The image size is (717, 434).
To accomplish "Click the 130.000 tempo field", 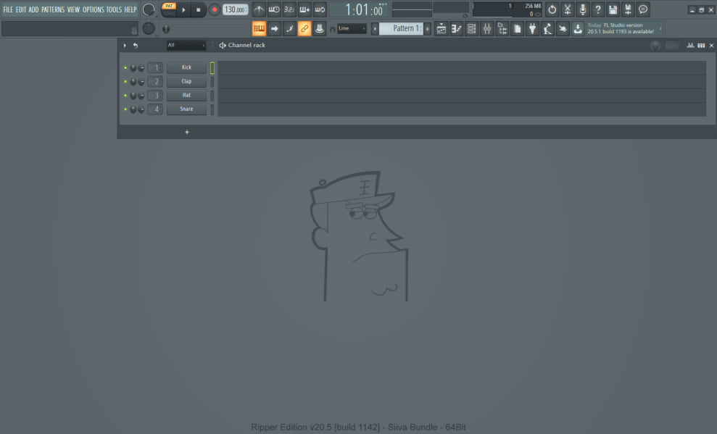I will click(234, 9).
